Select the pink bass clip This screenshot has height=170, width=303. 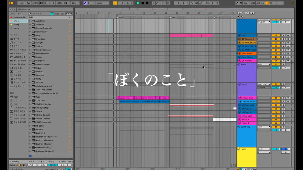coord(191,35)
